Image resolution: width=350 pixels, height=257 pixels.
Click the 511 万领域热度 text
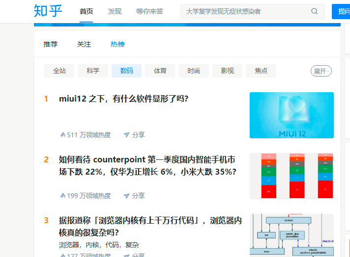[x=89, y=135]
